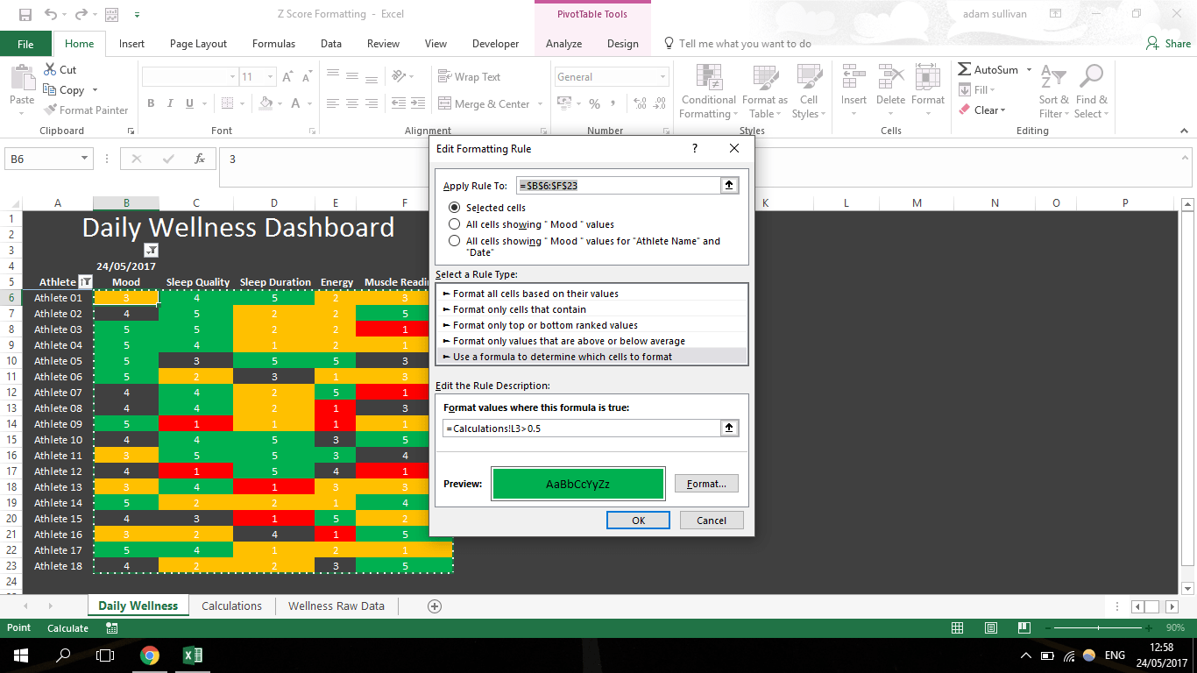Viewport: 1197px width, 673px height.
Task: Collapse the Apply Rule To range selector
Action: coord(728,186)
